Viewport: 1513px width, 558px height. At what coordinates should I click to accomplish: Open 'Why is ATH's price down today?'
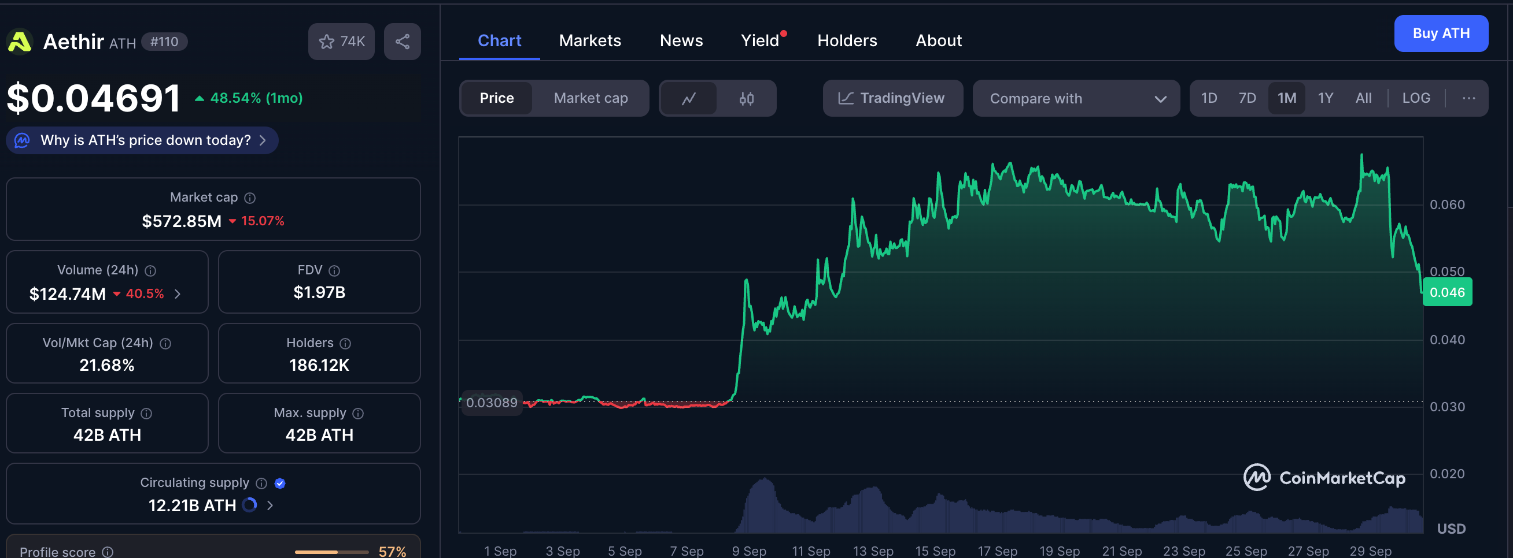pyautogui.click(x=142, y=140)
